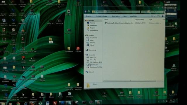
Task: Select the My Music desktop folder
Action: 42,95
